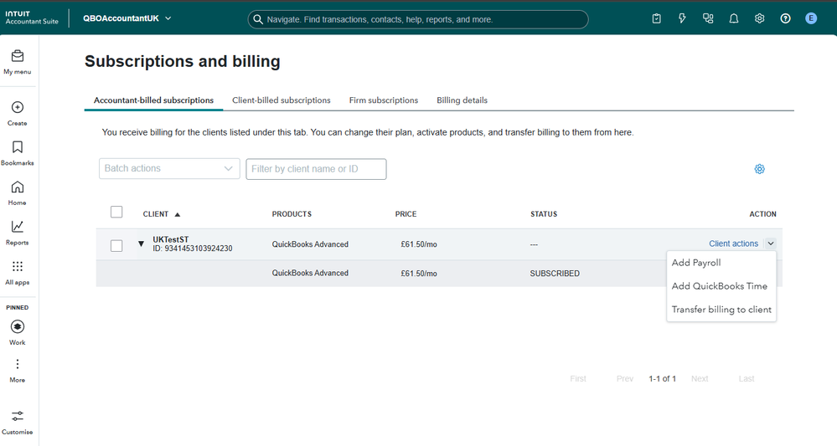837x446 pixels.
Task: Go to Home in the sidebar
Action: point(17,193)
